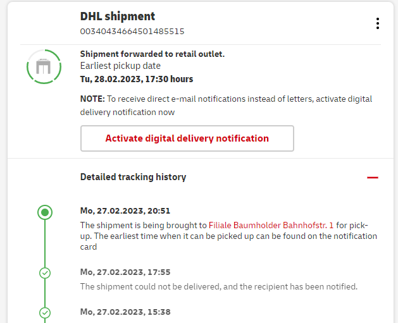Screen dimensions: 398x323
Task: Click the current status marker at 20:51
Action: [x=44, y=212]
